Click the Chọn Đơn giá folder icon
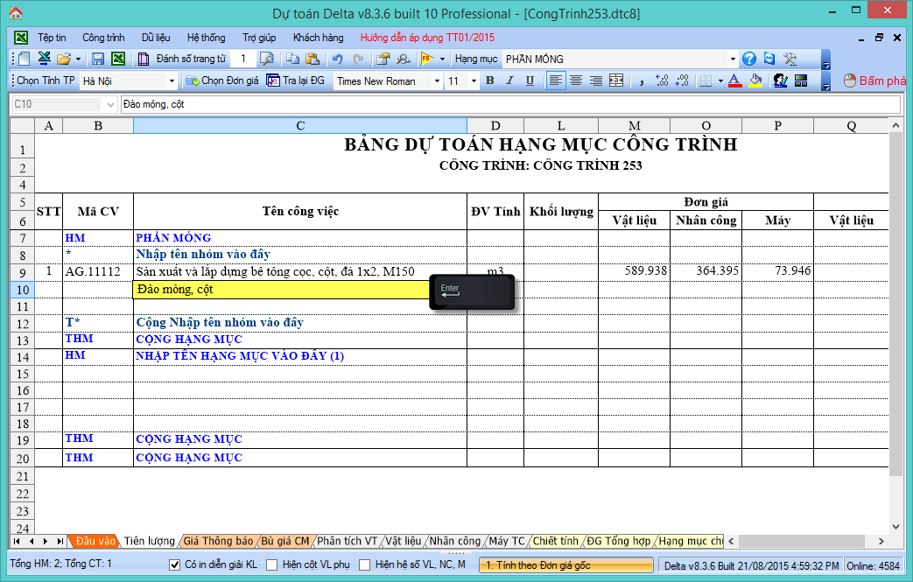The height and width of the screenshot is (582, 913). [193, 81]
